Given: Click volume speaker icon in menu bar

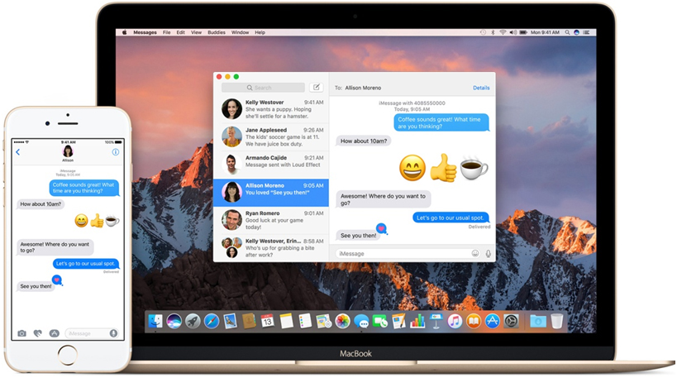Looking at the screenshot, I should click(x=513, y=32).
